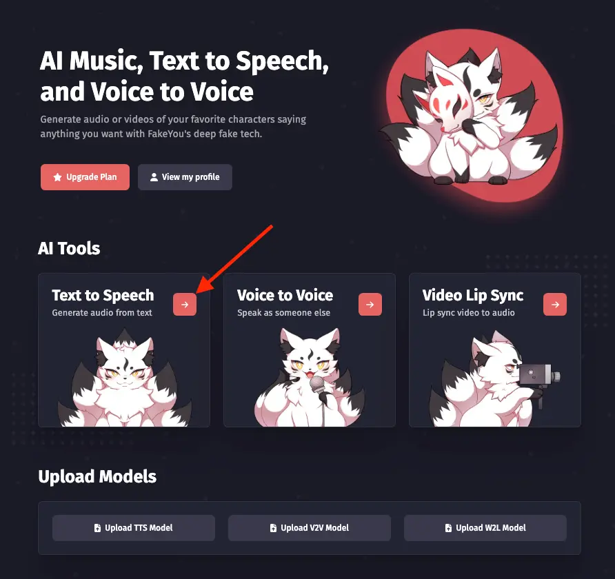Image resolution: width=615 pixels, height=579 pixels.
Task: Select the Upload W2L Model button
Action: [x=485, y=527]
